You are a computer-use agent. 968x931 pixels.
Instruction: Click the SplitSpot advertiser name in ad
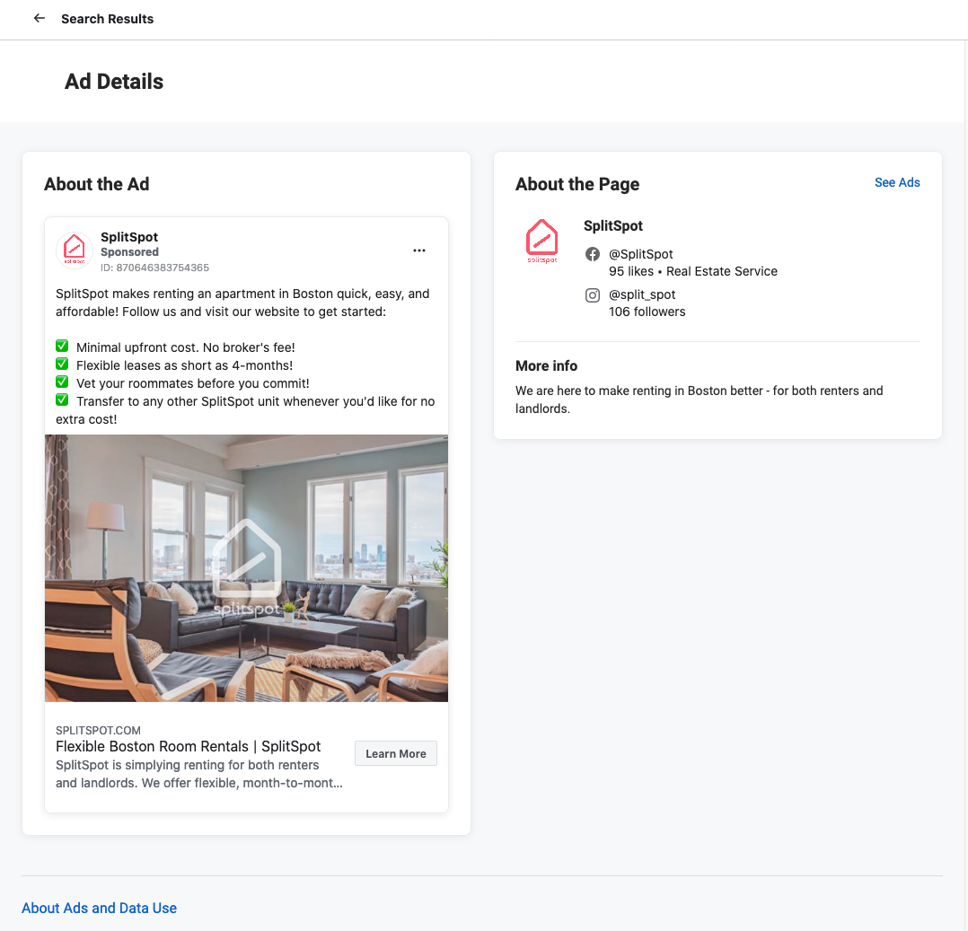[129, 237]
